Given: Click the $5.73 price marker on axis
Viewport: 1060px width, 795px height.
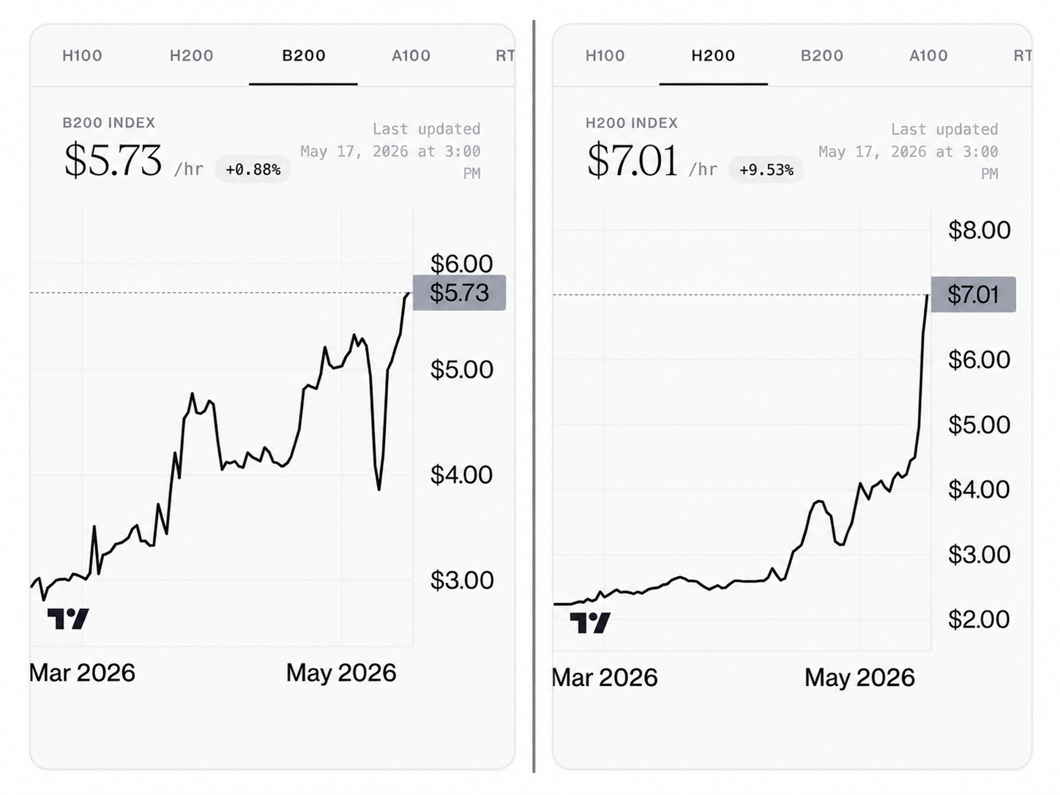Looking at the screenshot, I should 459,293.
